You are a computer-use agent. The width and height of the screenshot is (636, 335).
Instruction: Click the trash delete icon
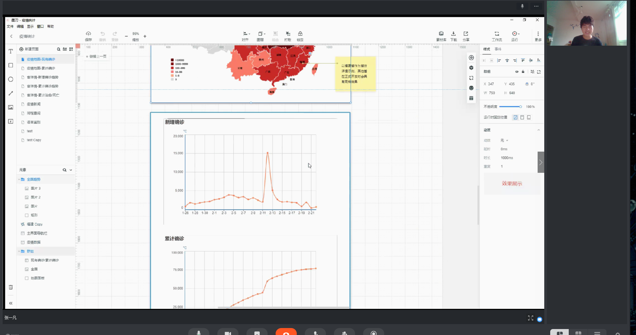point(11,287)
